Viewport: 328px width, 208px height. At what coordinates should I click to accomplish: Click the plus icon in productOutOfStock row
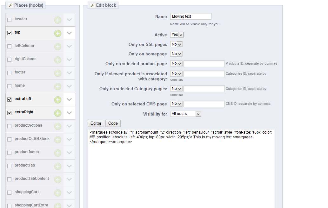[x=58, y=140]
